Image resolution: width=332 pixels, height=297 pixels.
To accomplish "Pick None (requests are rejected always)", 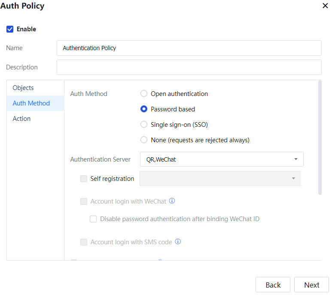I will [x=144, y=140].
